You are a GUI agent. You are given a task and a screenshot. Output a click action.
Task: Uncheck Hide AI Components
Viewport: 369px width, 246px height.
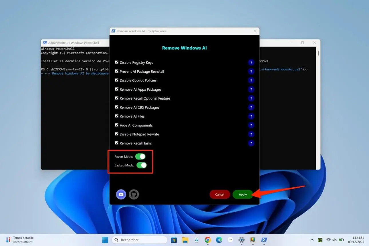116,125
